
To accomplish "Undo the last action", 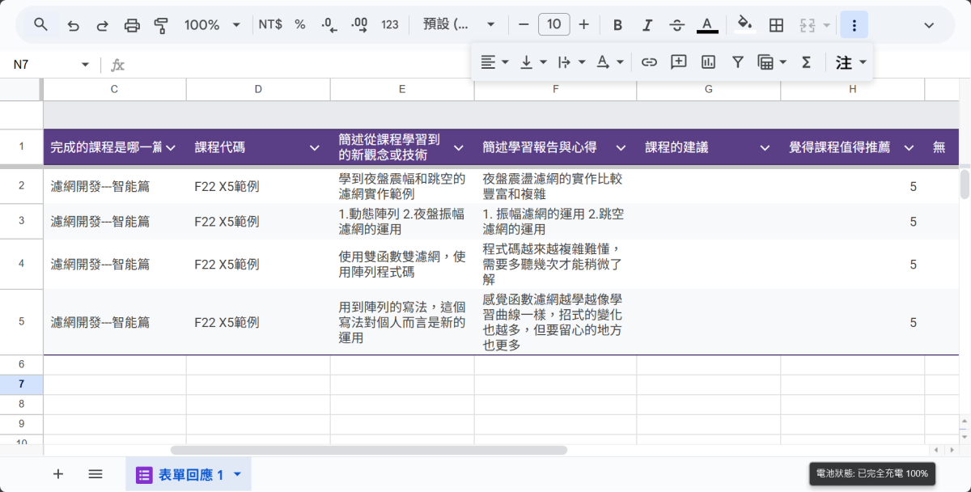I will coord(74,25).
